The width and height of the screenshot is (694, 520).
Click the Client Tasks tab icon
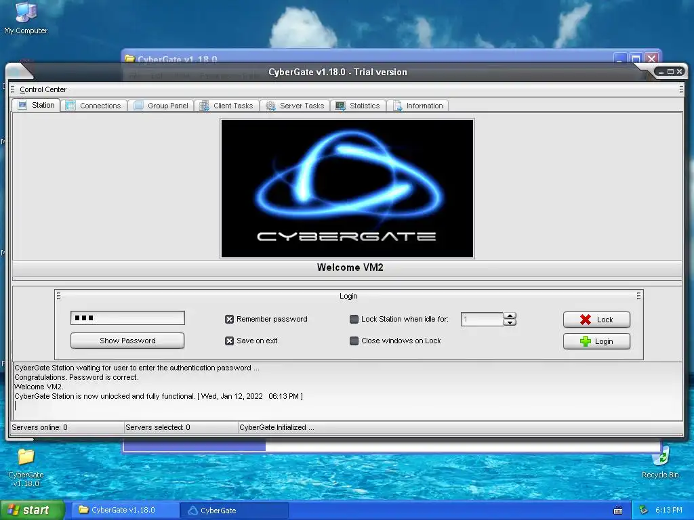point(204,106)
